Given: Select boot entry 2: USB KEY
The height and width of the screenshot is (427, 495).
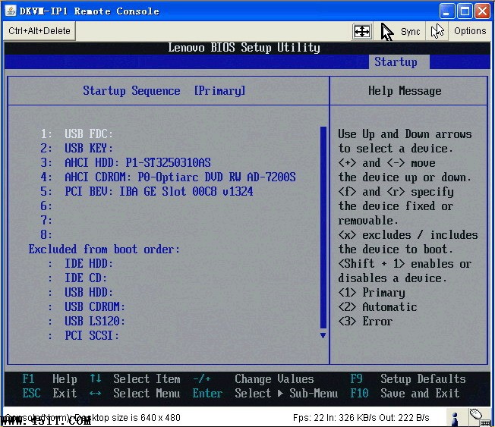Looking at the screenshot, I should pos(77,148).
